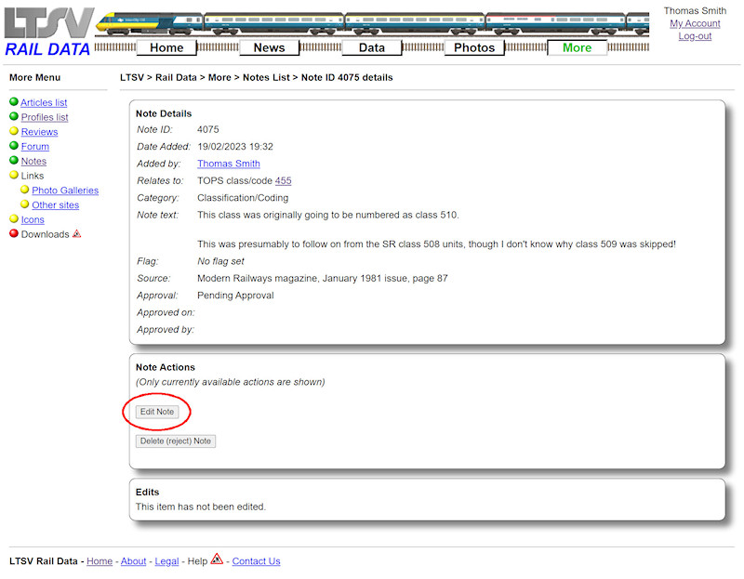Open the Contact Us page

[x=256, y=560]
